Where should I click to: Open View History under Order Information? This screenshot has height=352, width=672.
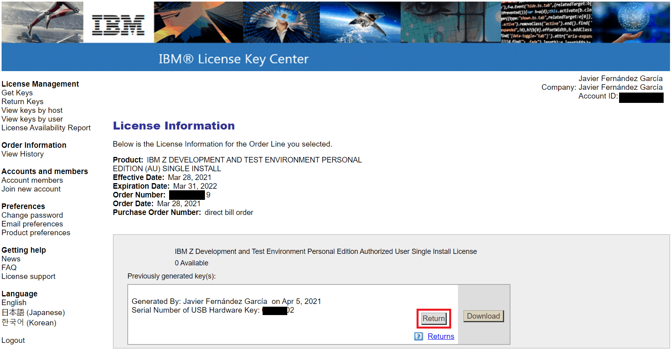22,154
